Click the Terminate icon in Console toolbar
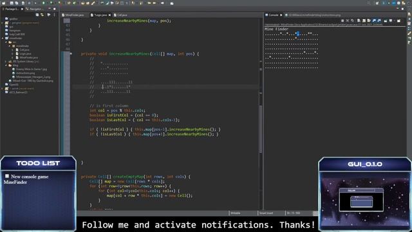 tap(342, 21)
